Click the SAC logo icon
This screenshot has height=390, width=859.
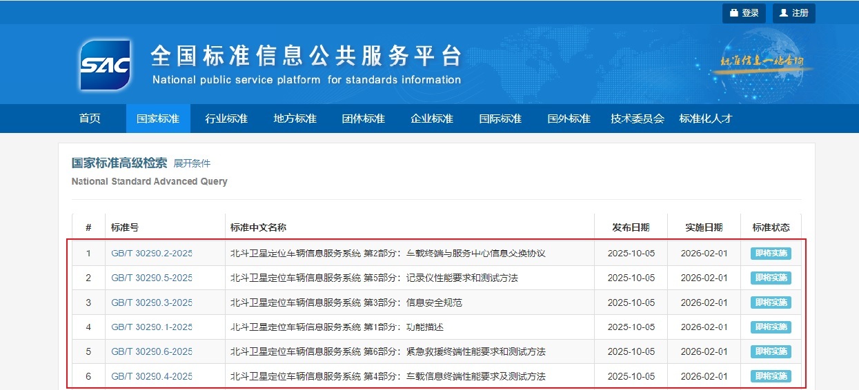point(105,65)
